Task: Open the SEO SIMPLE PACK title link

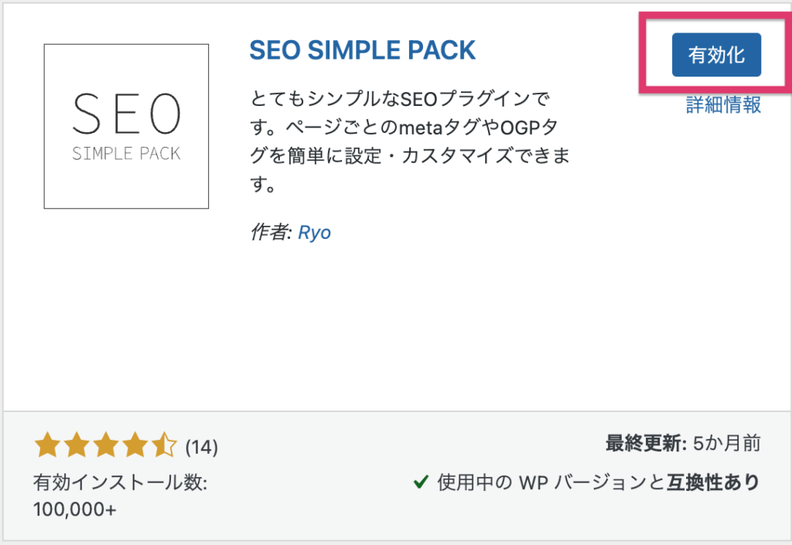Action: (362, 50)
